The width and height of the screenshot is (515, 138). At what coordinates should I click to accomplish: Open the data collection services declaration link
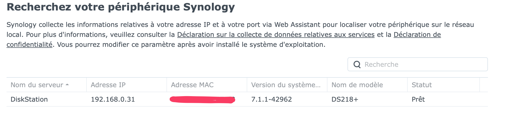pyautogui.click(x=276, y=35)
